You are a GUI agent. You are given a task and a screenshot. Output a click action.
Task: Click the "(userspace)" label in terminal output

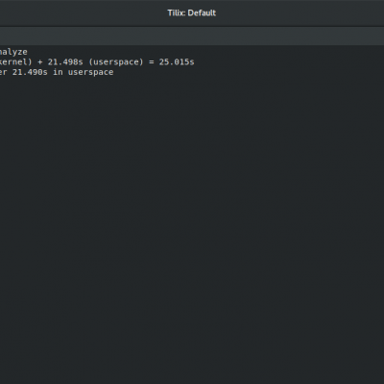click(x=116, y=62)
